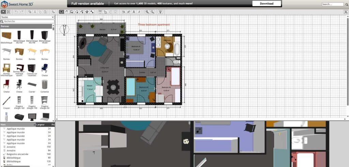Click the Living room label on the plan
This screenshot has width=349, height=167.
(105, 68)
